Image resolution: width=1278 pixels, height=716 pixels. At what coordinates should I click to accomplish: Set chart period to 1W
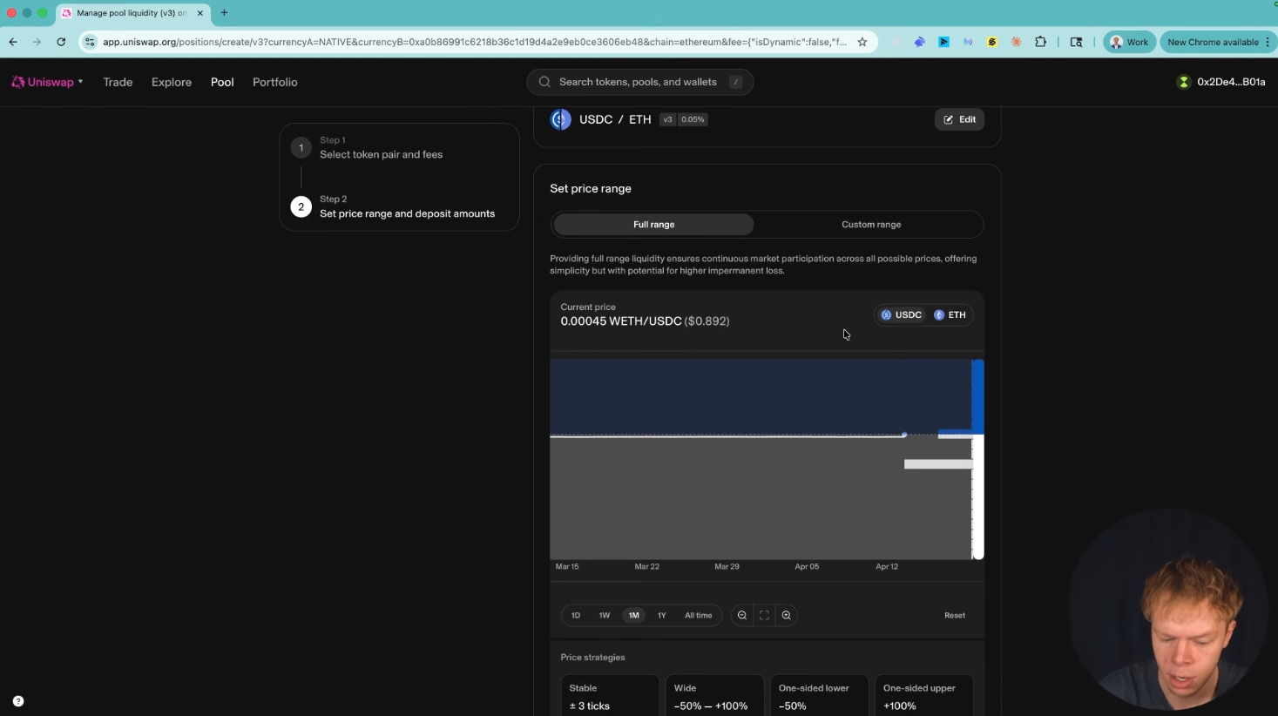(x=605, y=615)
